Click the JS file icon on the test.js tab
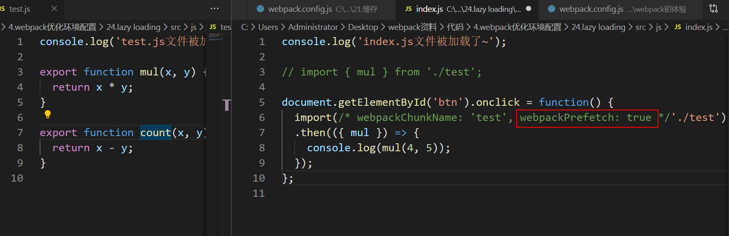Image resolution: width=729 pixels, height=236 pixels. tap(3, 9)
